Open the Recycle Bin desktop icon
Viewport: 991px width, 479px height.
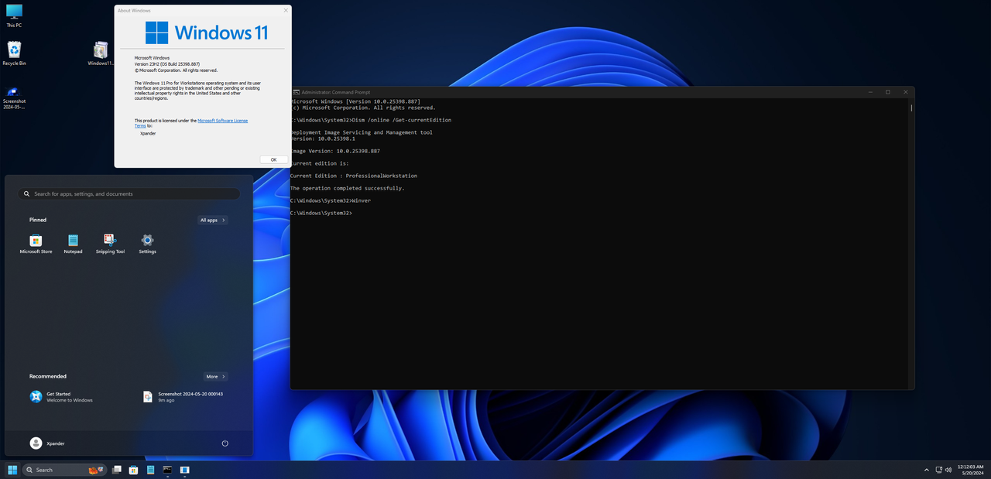(14, 53)
